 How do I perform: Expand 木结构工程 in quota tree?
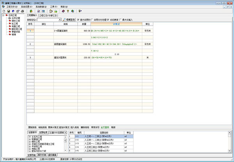click(30, 146)
